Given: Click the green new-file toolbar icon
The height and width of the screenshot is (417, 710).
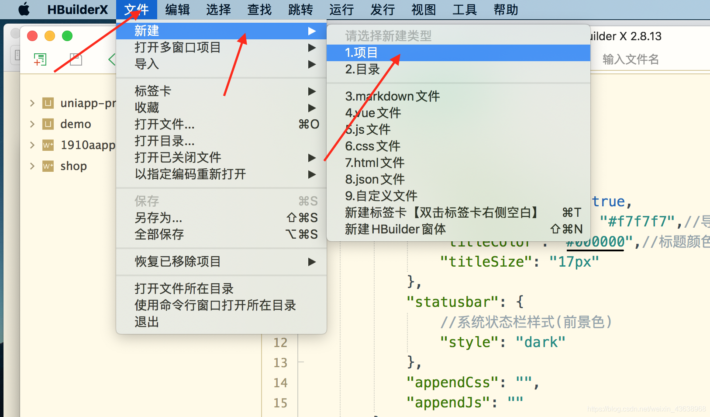Looking at the screenshot, I should tap(40, 59).
